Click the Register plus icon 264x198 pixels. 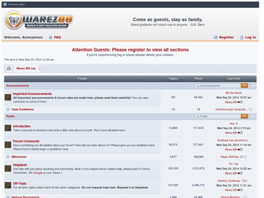(216, 37)
